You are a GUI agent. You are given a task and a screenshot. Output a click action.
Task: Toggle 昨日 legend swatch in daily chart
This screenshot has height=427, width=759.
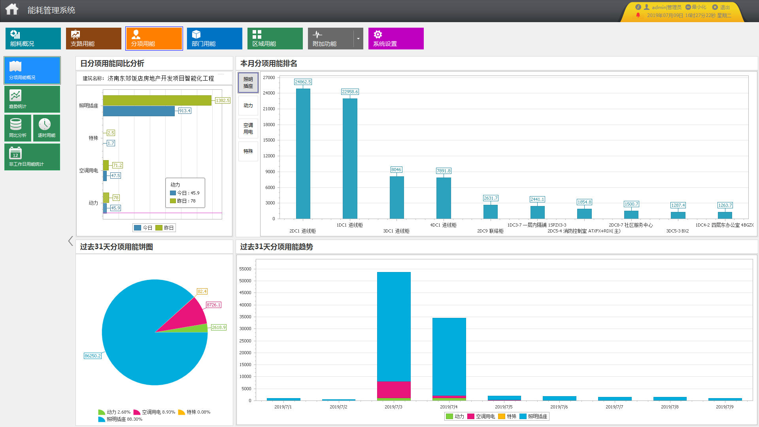(159, 228)
